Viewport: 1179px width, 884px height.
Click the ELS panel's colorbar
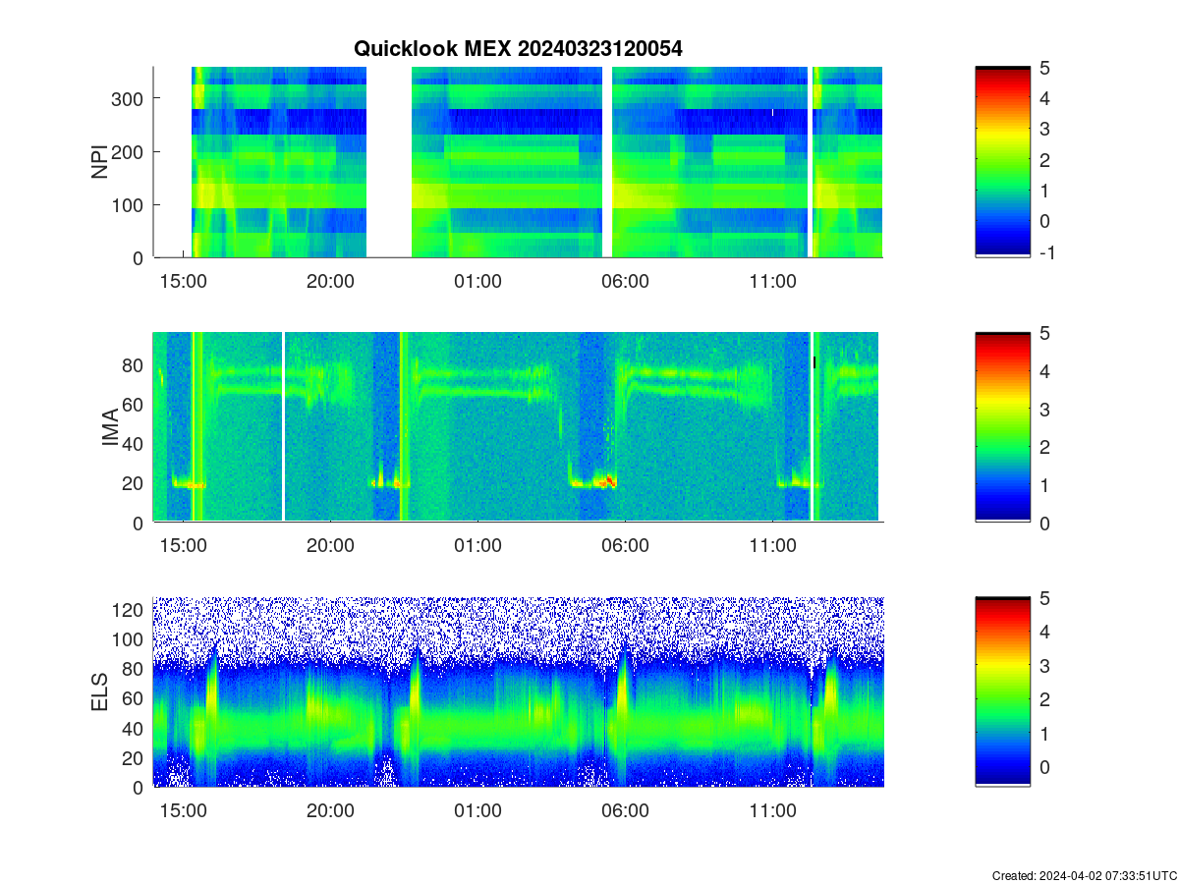pyautogui.click(x=1002, y=691)
